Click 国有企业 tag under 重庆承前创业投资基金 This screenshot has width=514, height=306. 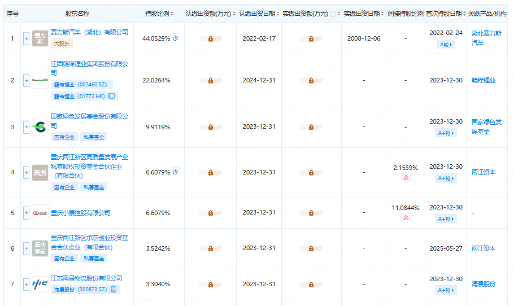(64, 259)
